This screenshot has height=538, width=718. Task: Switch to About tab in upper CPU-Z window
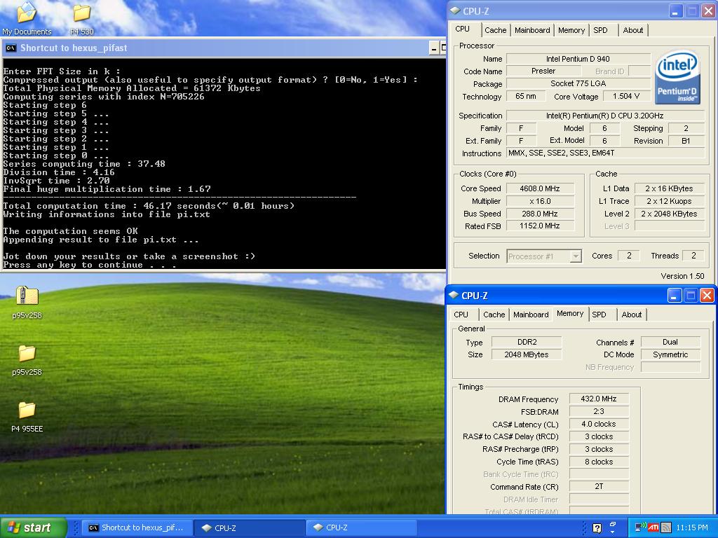633,30
